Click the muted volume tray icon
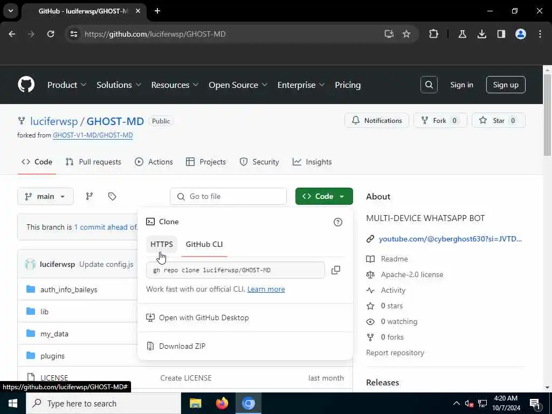 (468, 403)
